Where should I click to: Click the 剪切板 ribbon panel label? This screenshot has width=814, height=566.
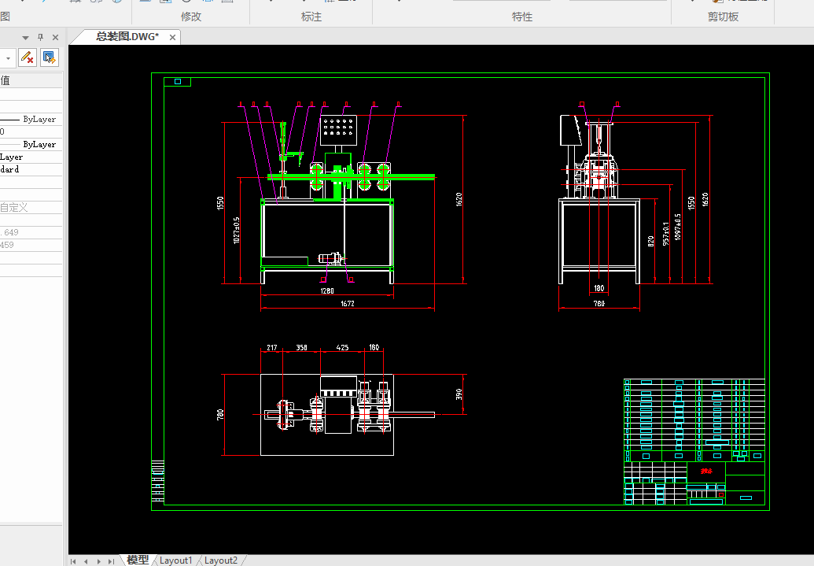[723, 17]
